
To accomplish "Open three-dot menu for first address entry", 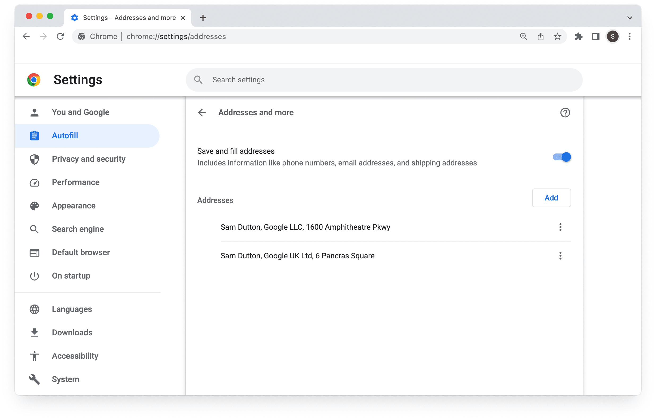I will click(560, 227).
